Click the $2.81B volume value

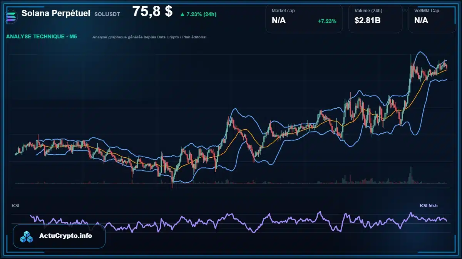(367, 21)
